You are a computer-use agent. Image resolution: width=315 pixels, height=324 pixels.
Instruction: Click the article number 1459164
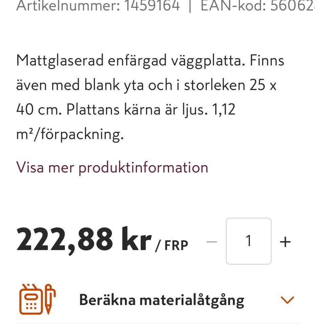[x=151, y=6]
